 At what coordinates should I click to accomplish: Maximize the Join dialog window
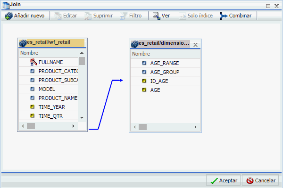(x=268, y=6)
